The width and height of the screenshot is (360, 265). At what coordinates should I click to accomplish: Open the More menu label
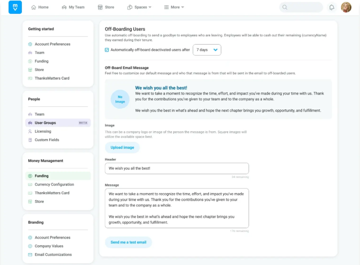tap(175, 7)
